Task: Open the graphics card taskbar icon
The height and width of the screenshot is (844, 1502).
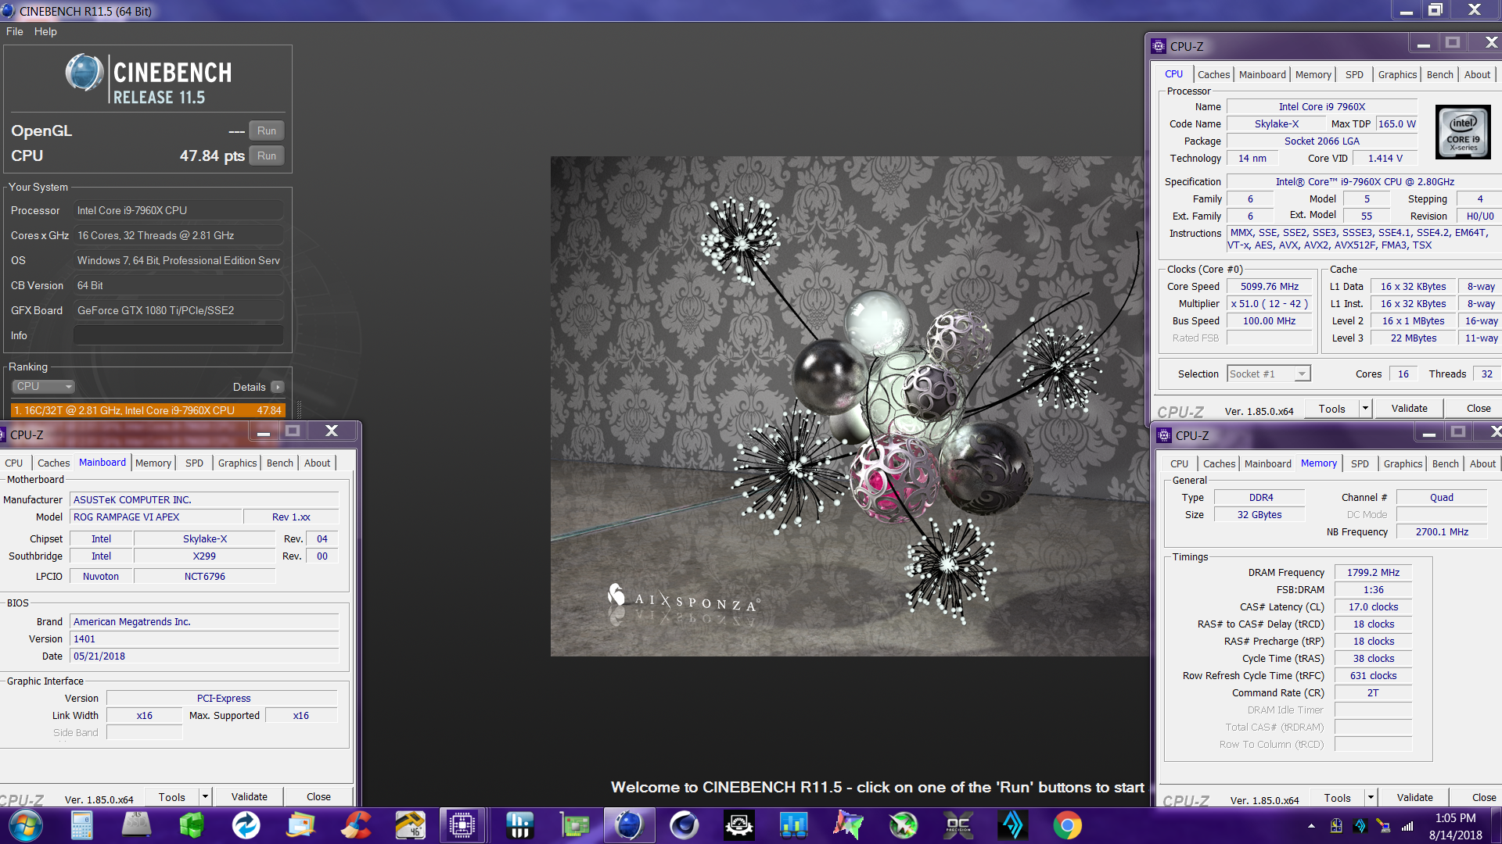Action: [x=575, y=825]
